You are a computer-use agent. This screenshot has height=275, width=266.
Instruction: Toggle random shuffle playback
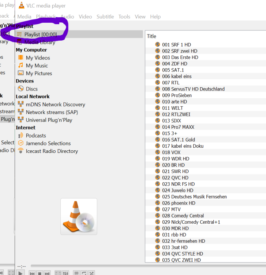[x=91, y=273]
